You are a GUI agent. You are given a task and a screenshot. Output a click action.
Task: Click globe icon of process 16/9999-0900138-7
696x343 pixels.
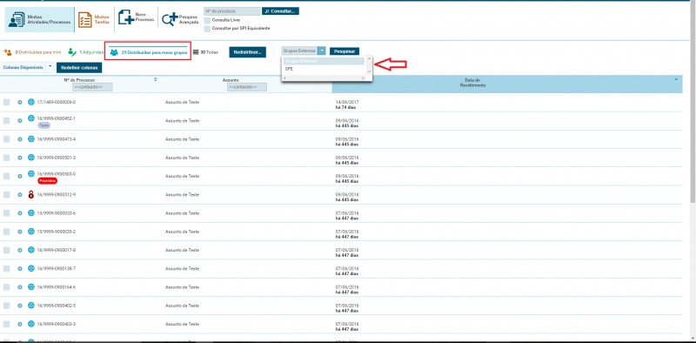click(31, 268)
